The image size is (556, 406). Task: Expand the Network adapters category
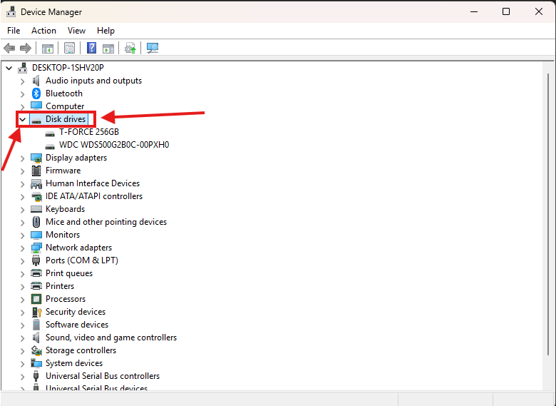tap(23, 248)
